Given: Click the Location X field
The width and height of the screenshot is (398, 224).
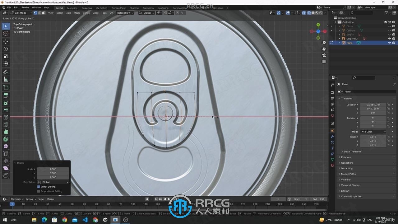Looking at the screenshot, I should tap(373, 105).
